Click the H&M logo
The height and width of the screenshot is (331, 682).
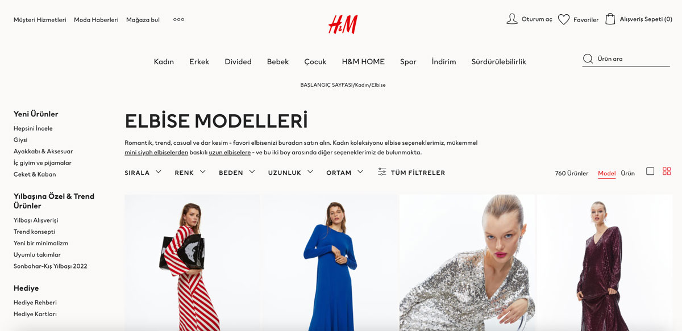[343, 24]
